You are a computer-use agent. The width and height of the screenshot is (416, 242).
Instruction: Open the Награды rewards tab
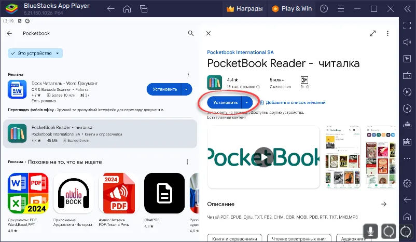pyautogui.click(x=244, y=9)
